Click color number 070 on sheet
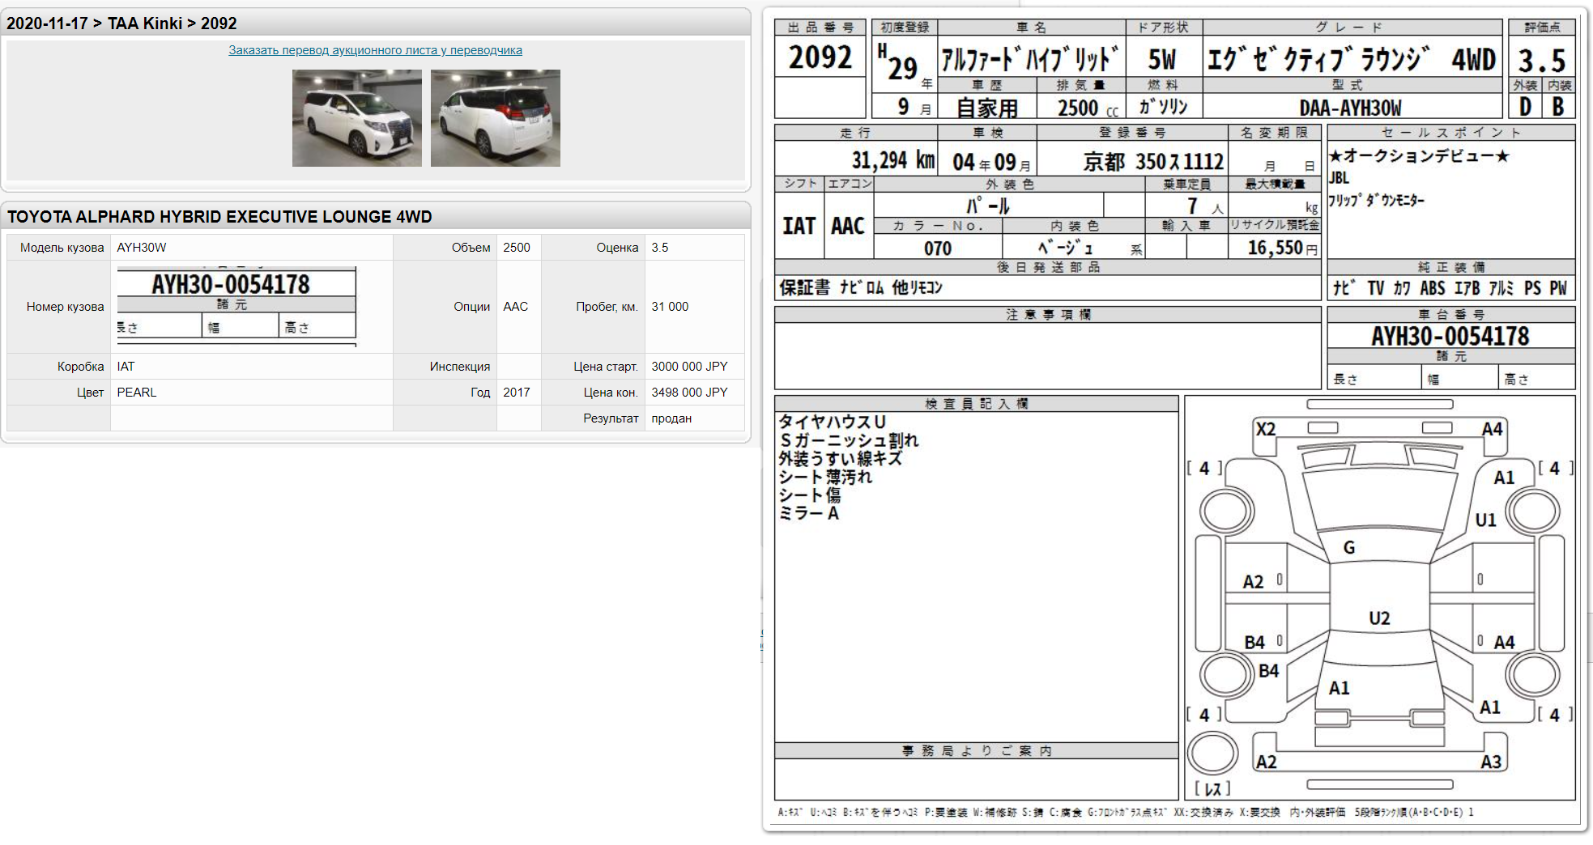 click(x=938, y=248)
